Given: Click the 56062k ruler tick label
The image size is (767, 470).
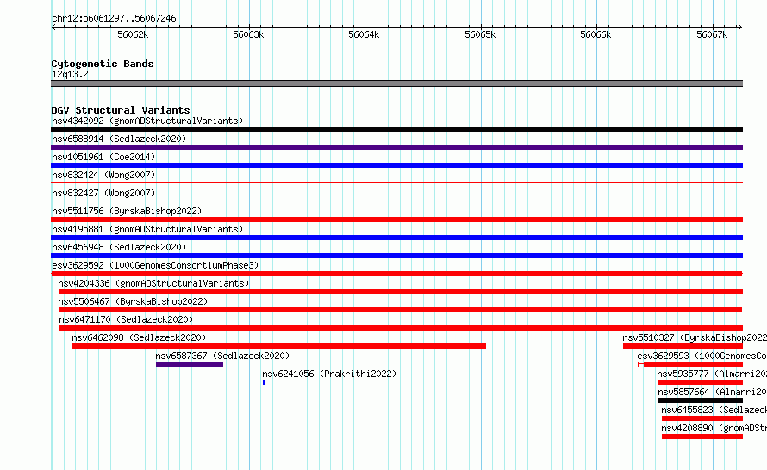Looking at the screenshot, I should pos(133,34).
